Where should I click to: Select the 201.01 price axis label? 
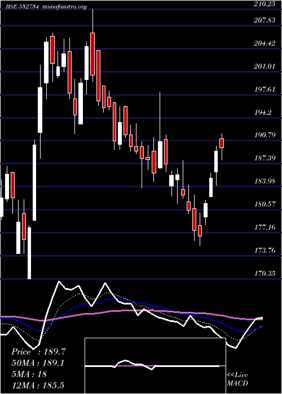click(x=264, y=66)
